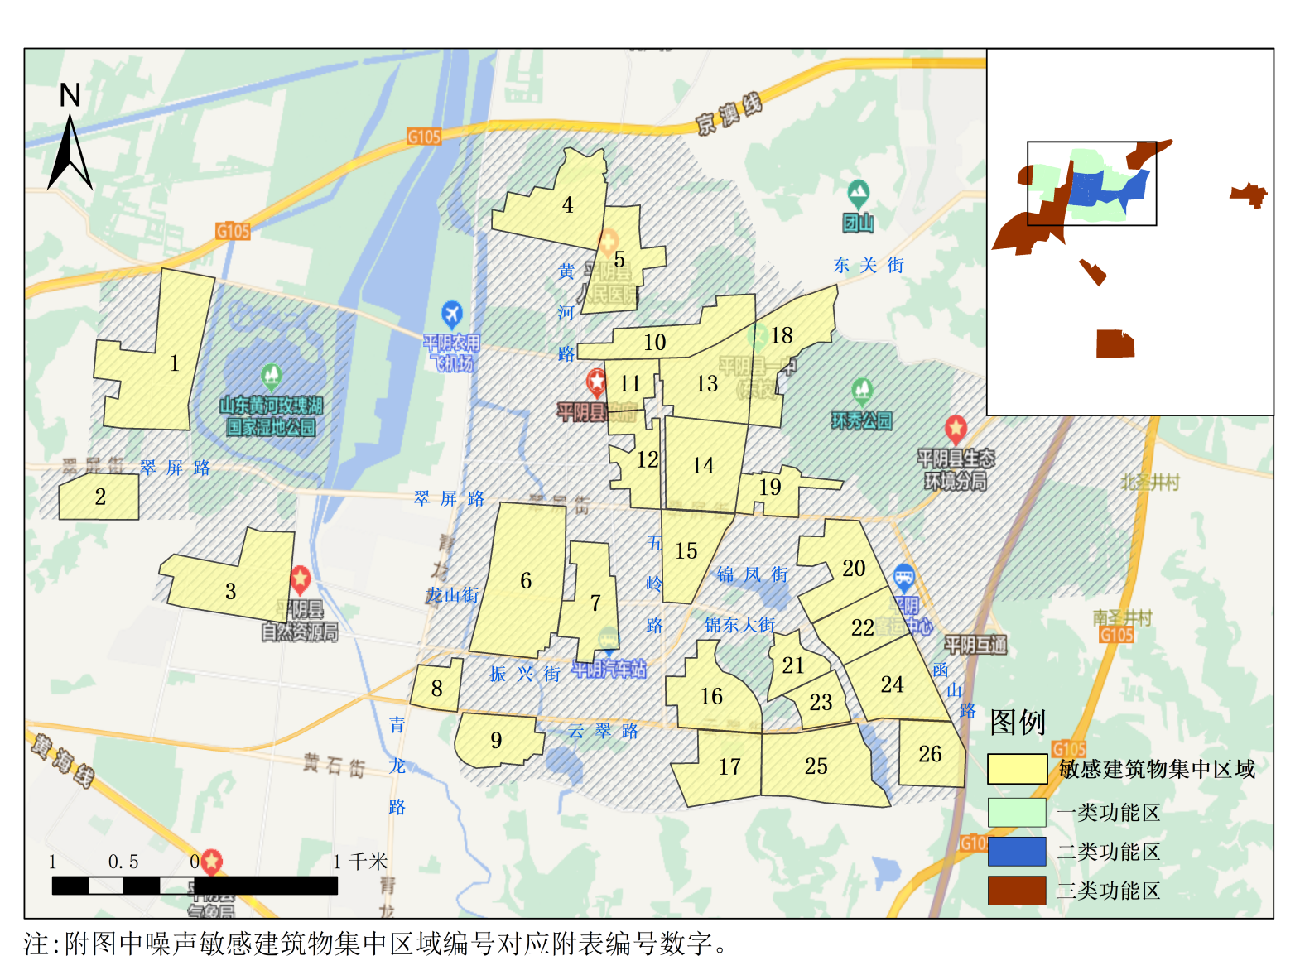1300x975 pixels.
Task: Select the 玫瑰湖国家湿地公园 tree icon
Action: click(x=271, y=377)
